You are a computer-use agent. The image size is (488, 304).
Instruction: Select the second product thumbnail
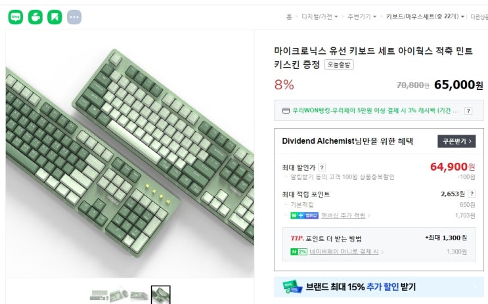point(119,295)
